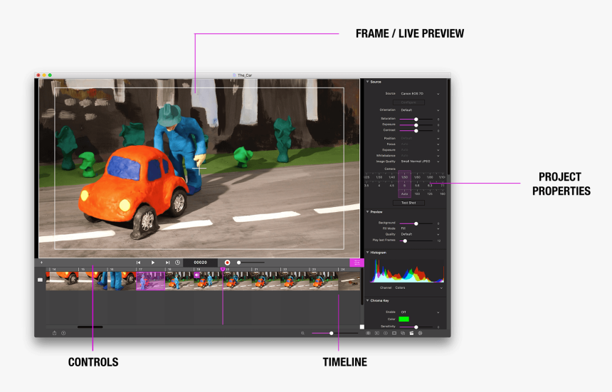Screen dimensions: 612x392
Task: Click the clock timer icon beside frame counter
Action: click(178, 263)
